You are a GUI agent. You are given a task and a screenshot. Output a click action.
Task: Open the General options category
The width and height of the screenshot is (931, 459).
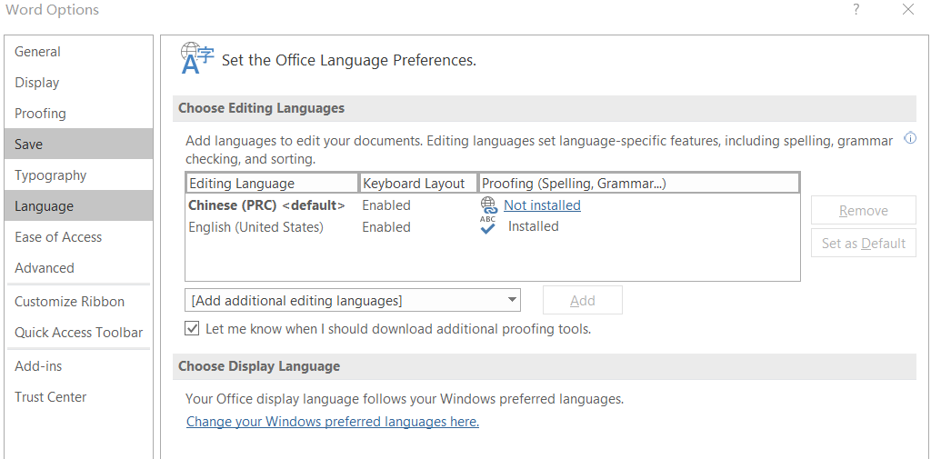(x=38, y=52)
